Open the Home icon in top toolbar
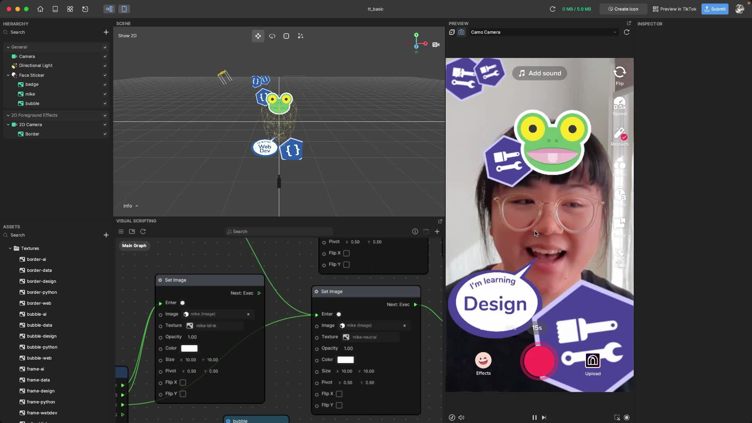Image resolution: width=752 pixels, height=423 pixels. (x=40, y=9)
